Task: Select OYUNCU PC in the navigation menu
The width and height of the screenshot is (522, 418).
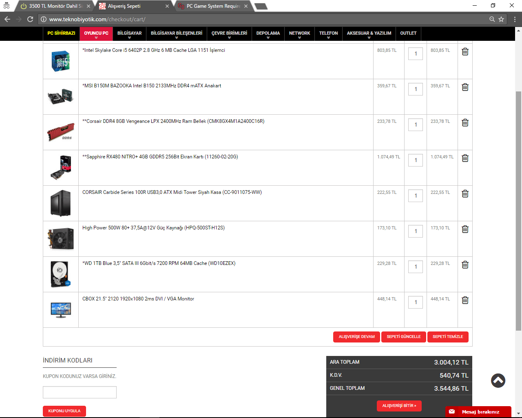Action: 96,33
